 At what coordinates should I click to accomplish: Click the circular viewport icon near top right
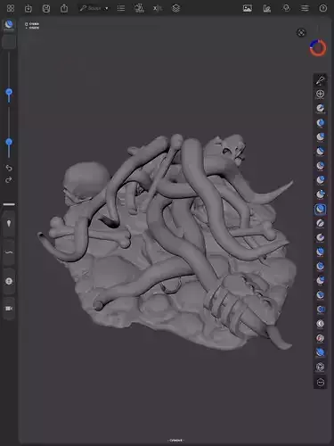[301, 32]
